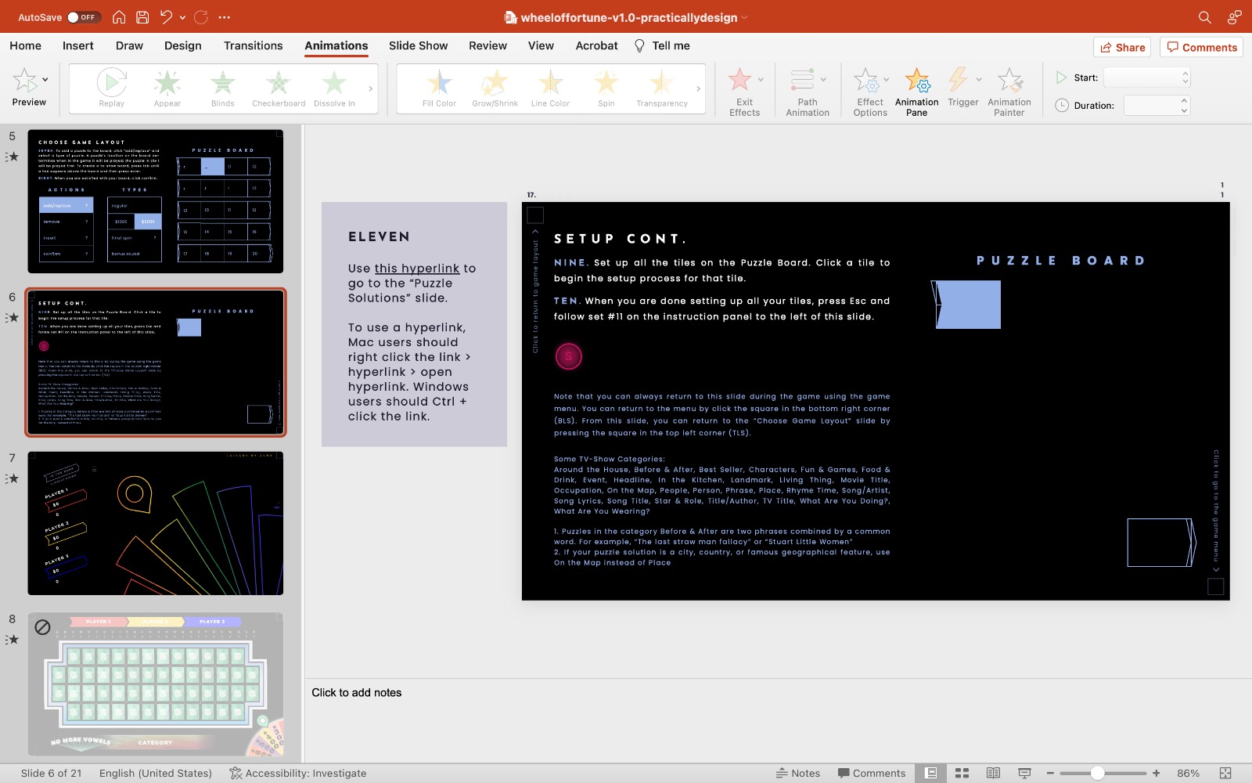The image size is (1252, 783).
Task: Click the zoom in plus button
Action: coord(1157,773)
